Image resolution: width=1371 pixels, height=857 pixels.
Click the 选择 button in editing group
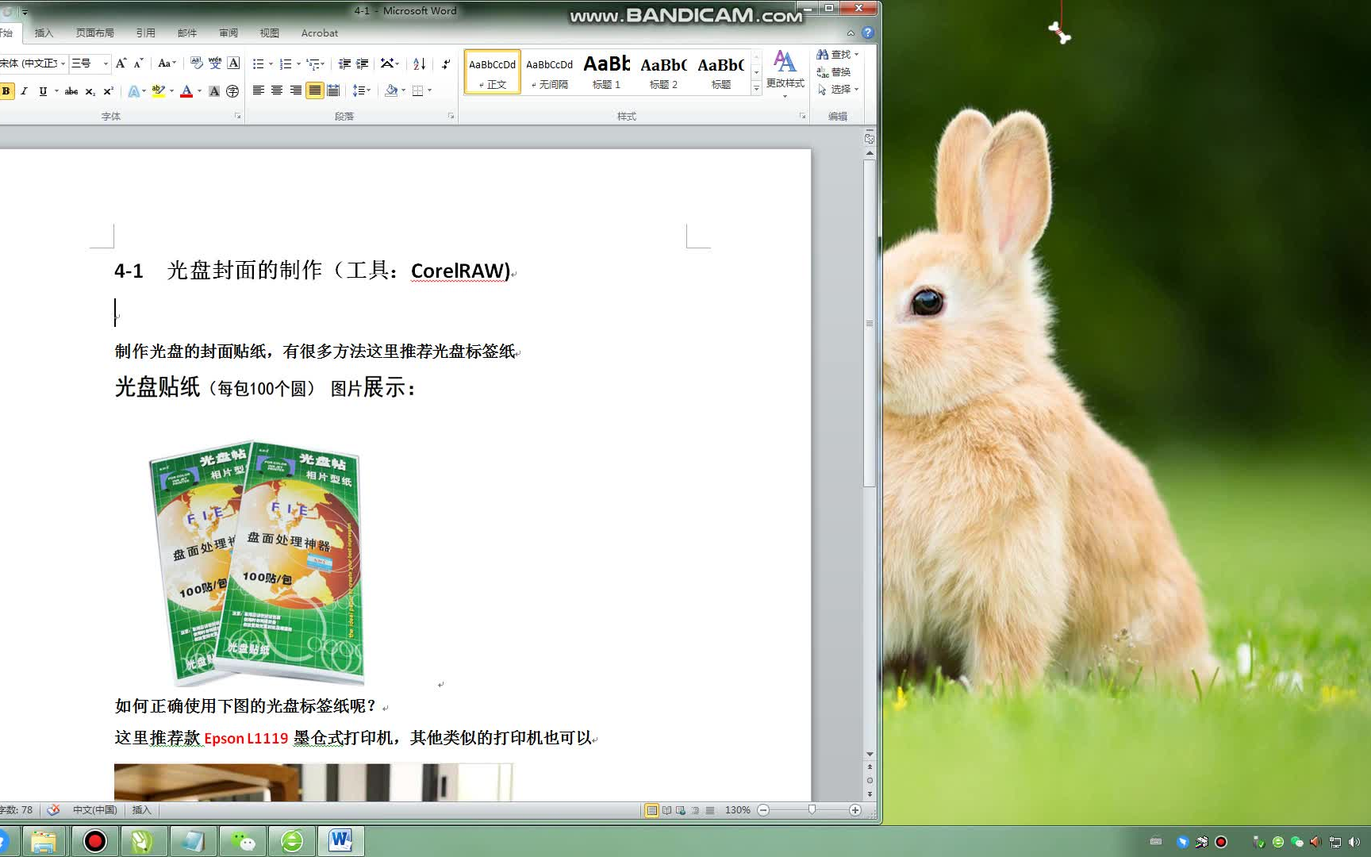(838, 90)
